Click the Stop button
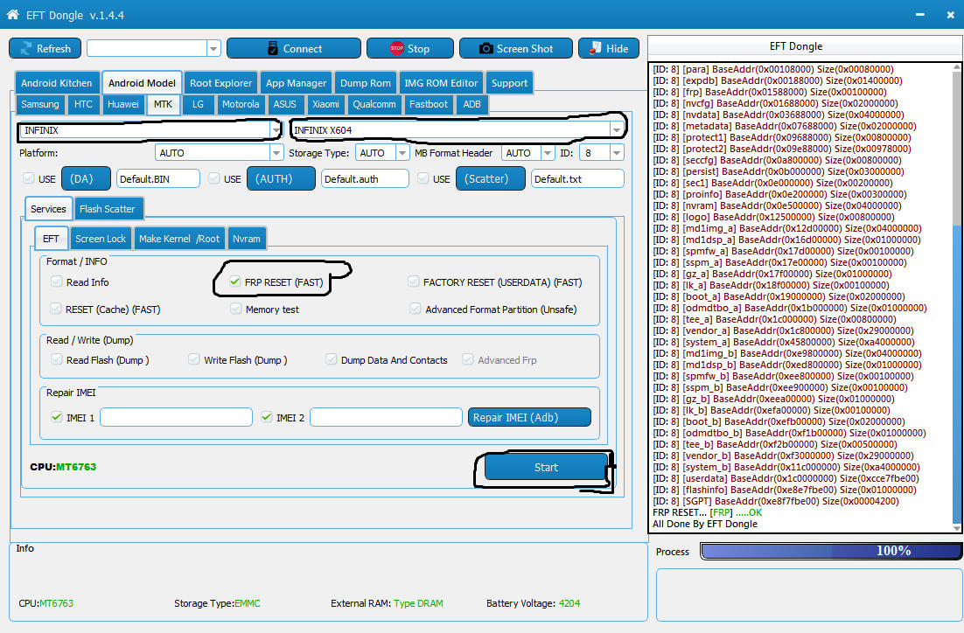964x633 pixels. [x=409, y=49]
